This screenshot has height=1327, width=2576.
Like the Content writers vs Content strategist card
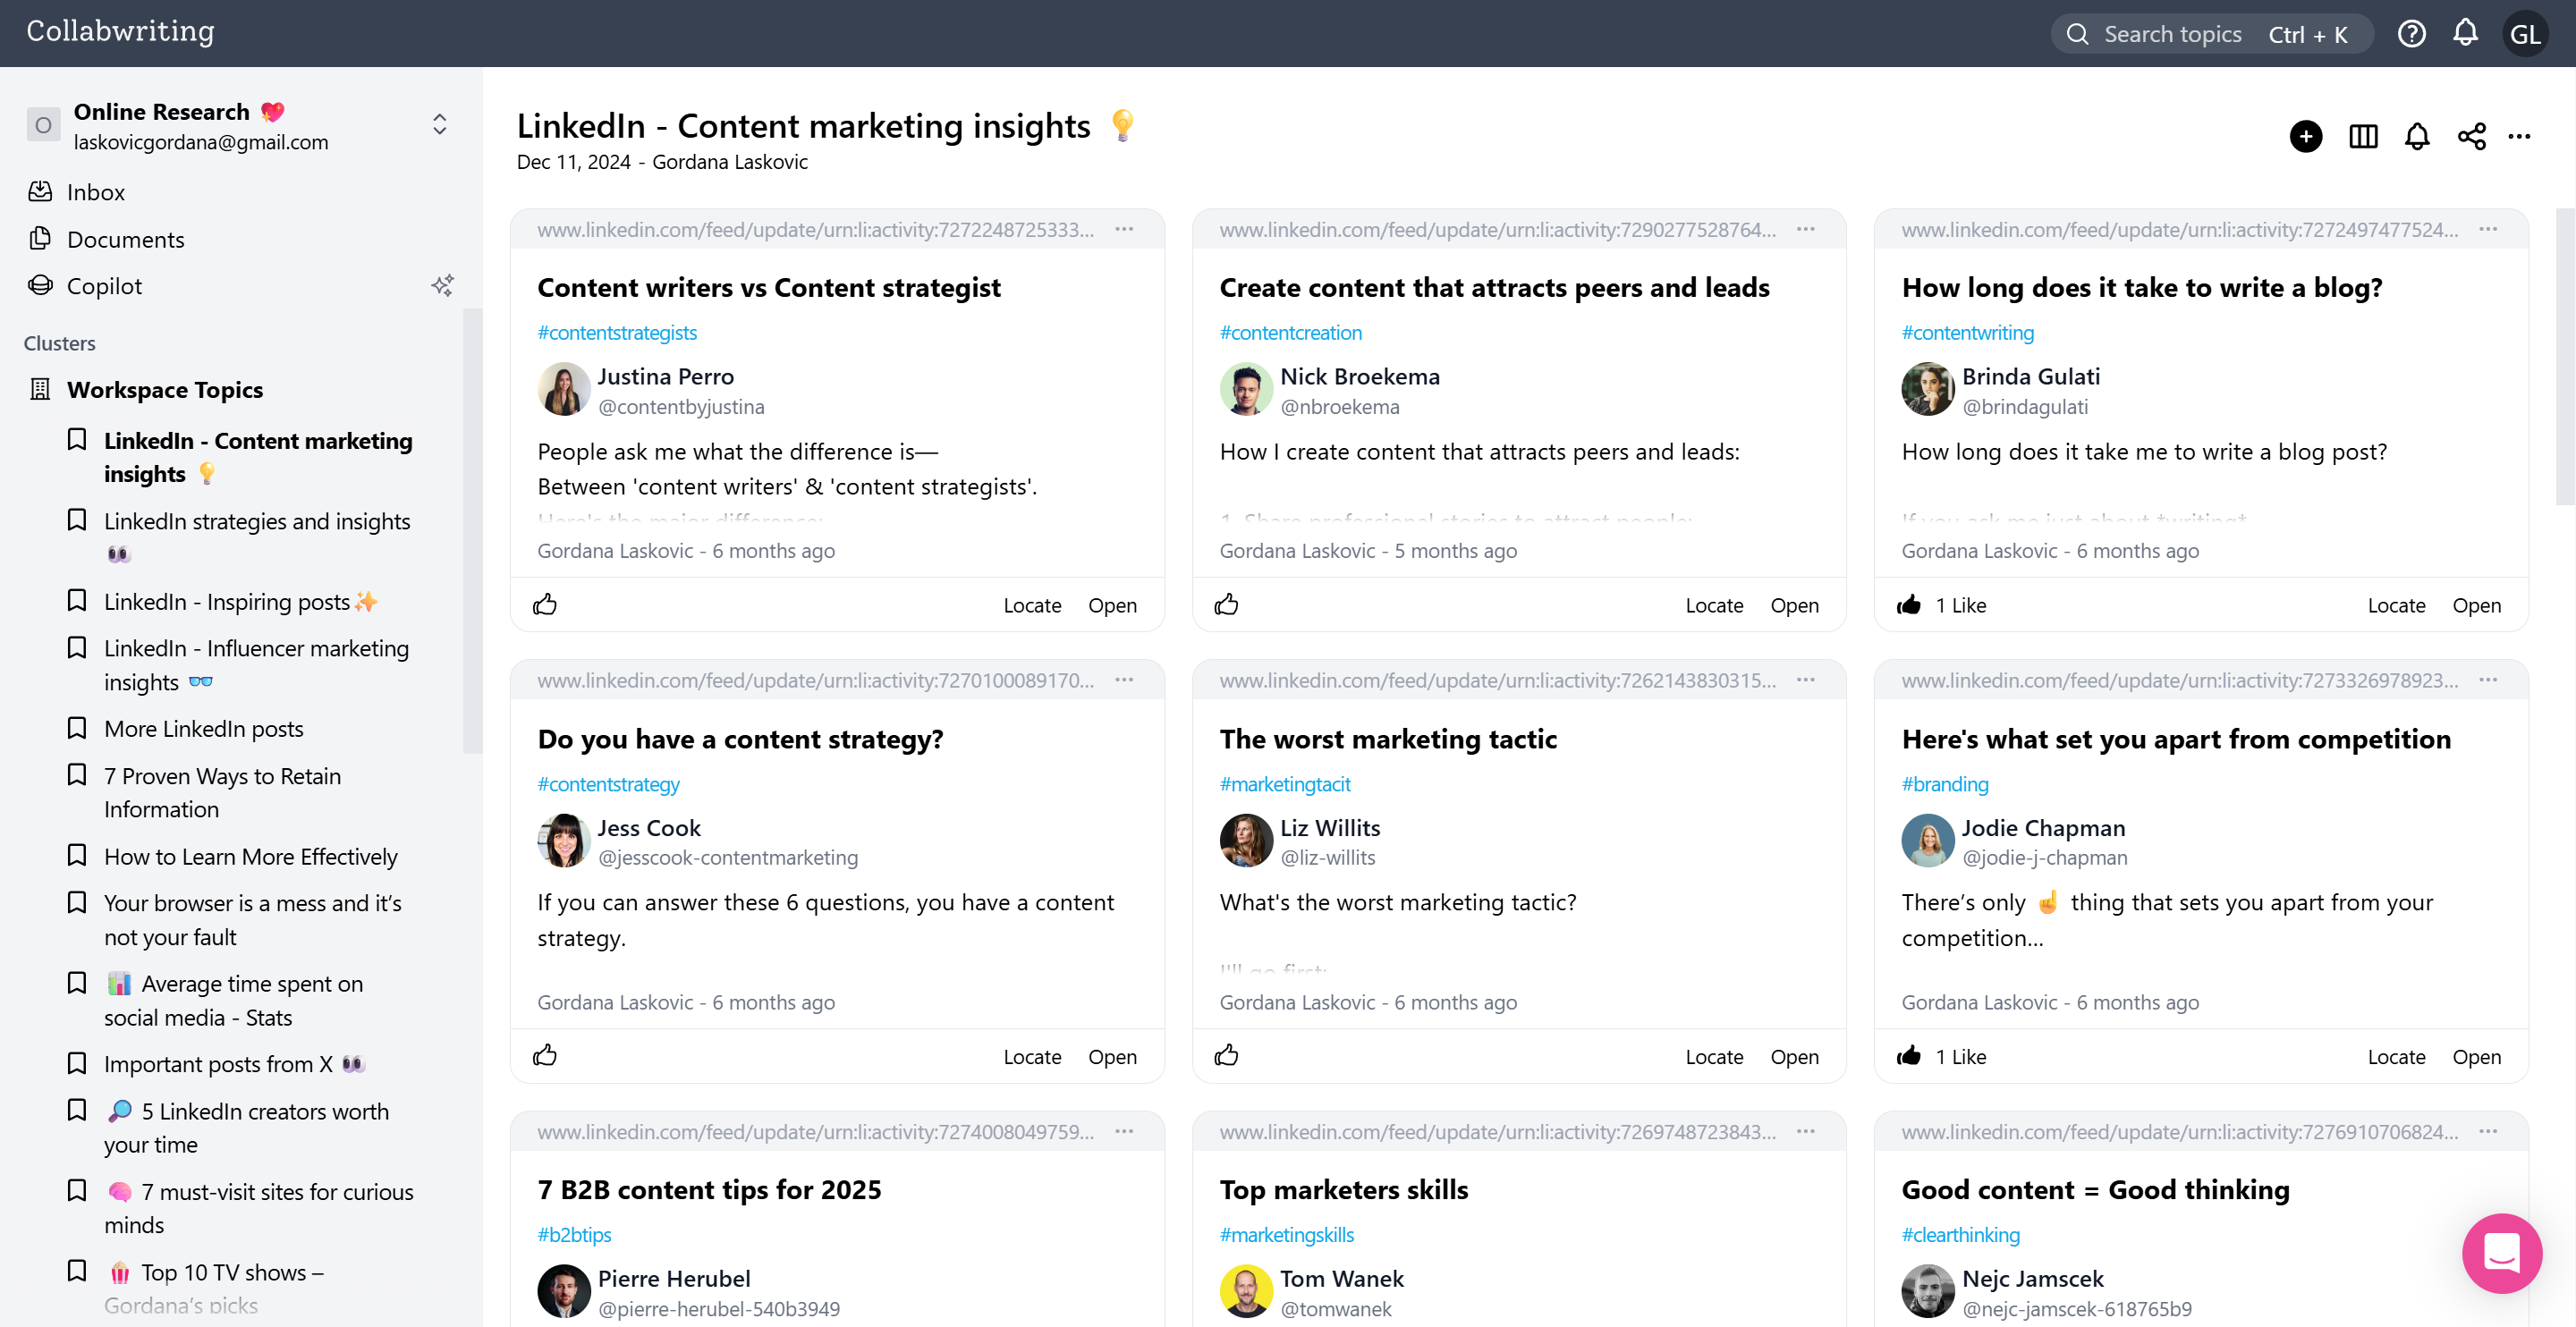click(x=545, y=604)
